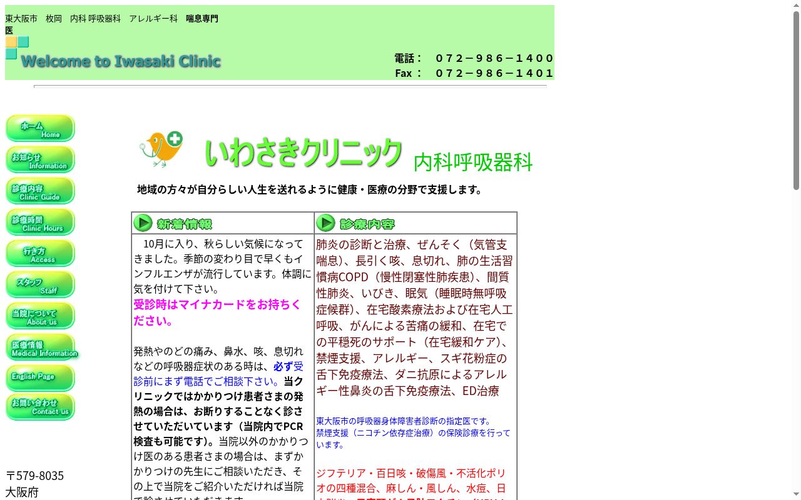Click the postal code 〒579-8035
The height and width of the screenshot is (500, 801).
(35, 476)
